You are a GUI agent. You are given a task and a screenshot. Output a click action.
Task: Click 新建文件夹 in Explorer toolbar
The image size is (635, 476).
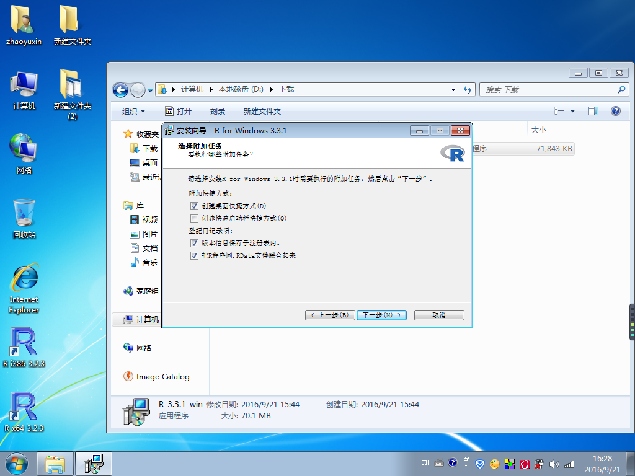(x=262, y=112)
